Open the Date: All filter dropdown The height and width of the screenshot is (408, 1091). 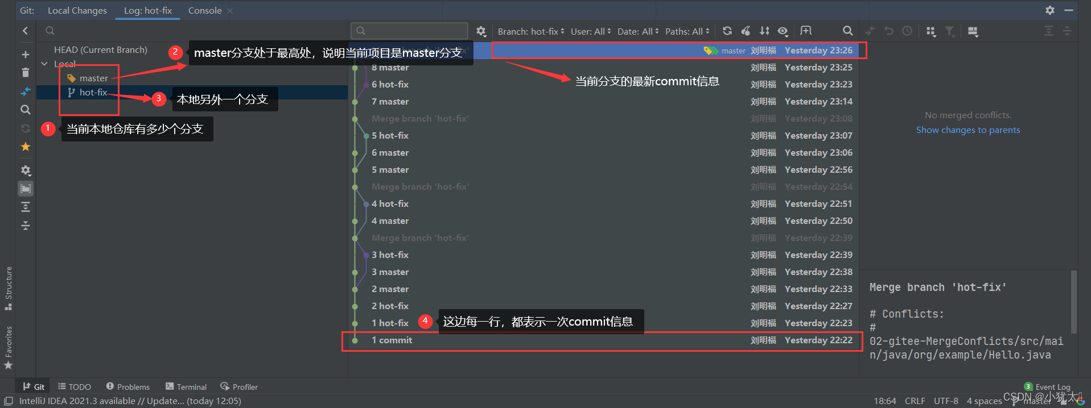pos(638,31)
